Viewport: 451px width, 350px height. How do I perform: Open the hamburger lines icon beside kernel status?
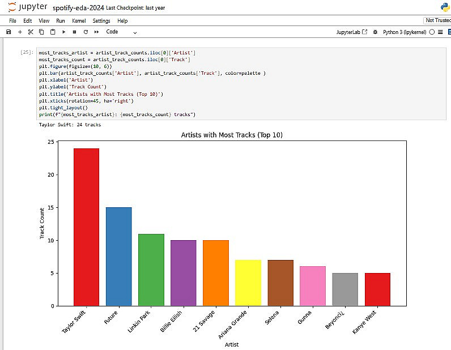440,32
